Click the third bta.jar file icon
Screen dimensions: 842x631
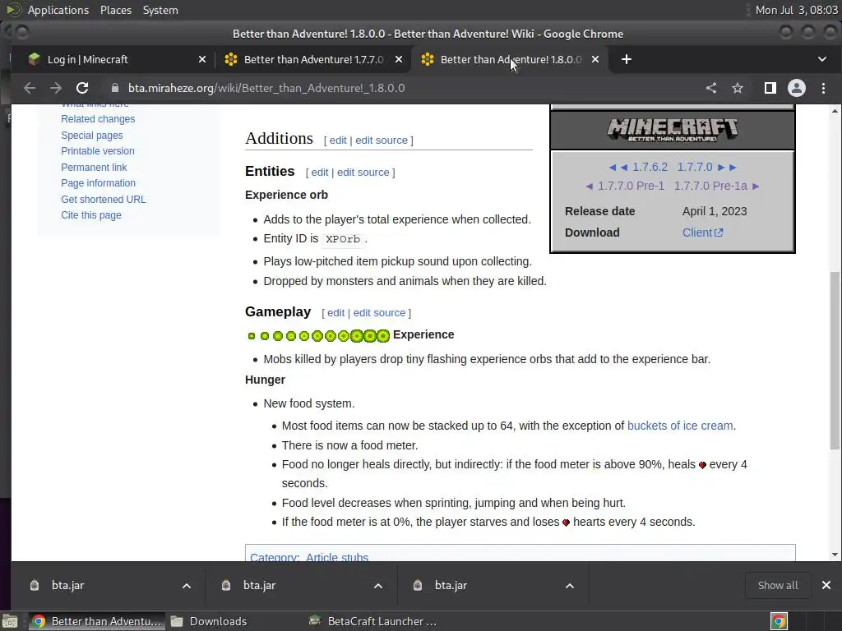[417, 585]
